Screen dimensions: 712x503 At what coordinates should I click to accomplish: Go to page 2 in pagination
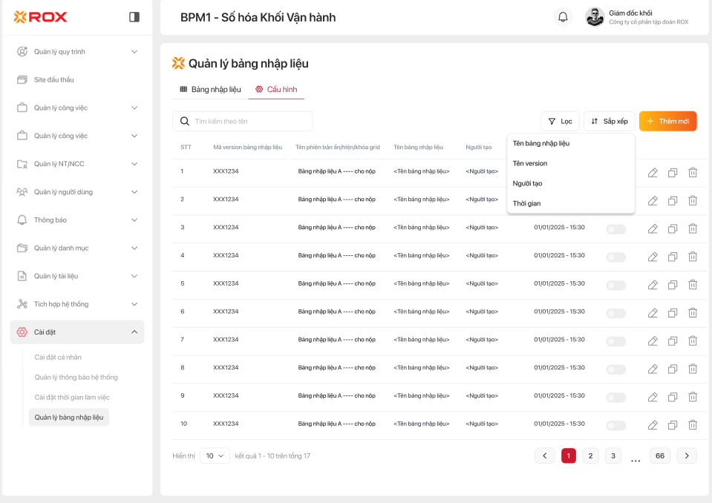pos(590,456)
